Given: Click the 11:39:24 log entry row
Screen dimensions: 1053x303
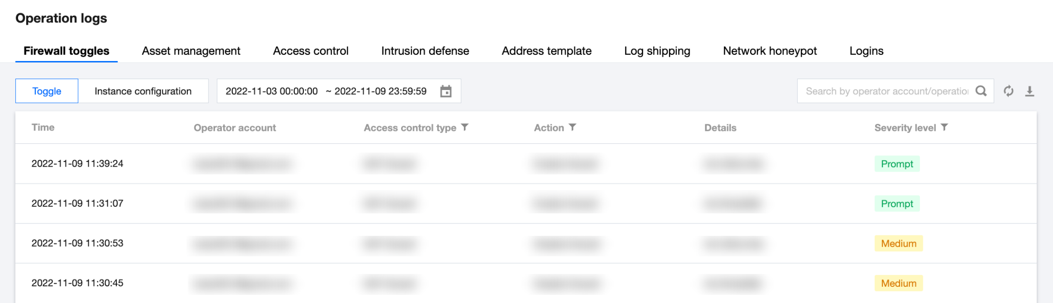Looking at the screenshot, I should coord(77,163).
